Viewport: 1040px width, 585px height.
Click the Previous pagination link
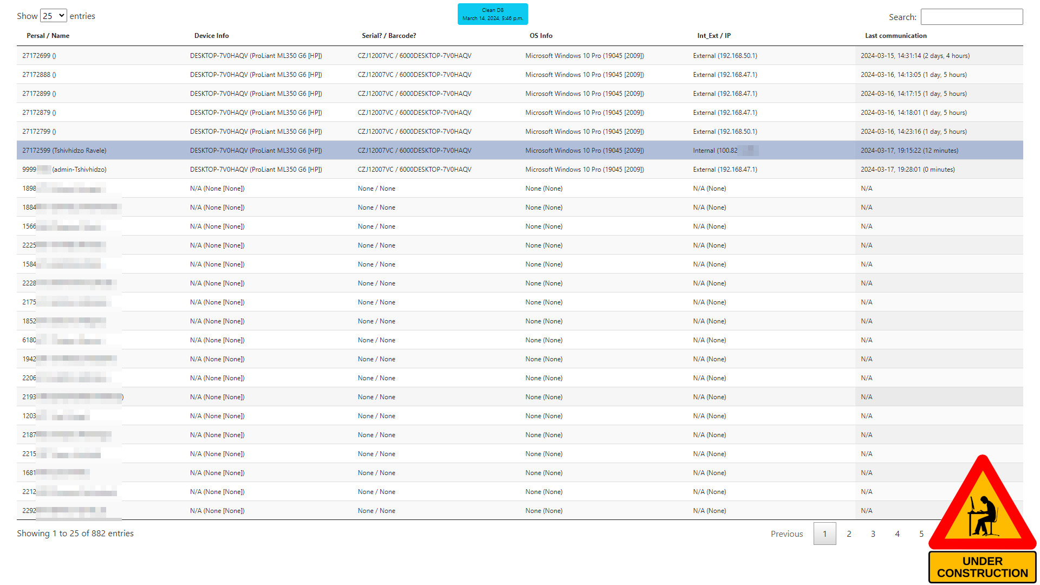786,534
